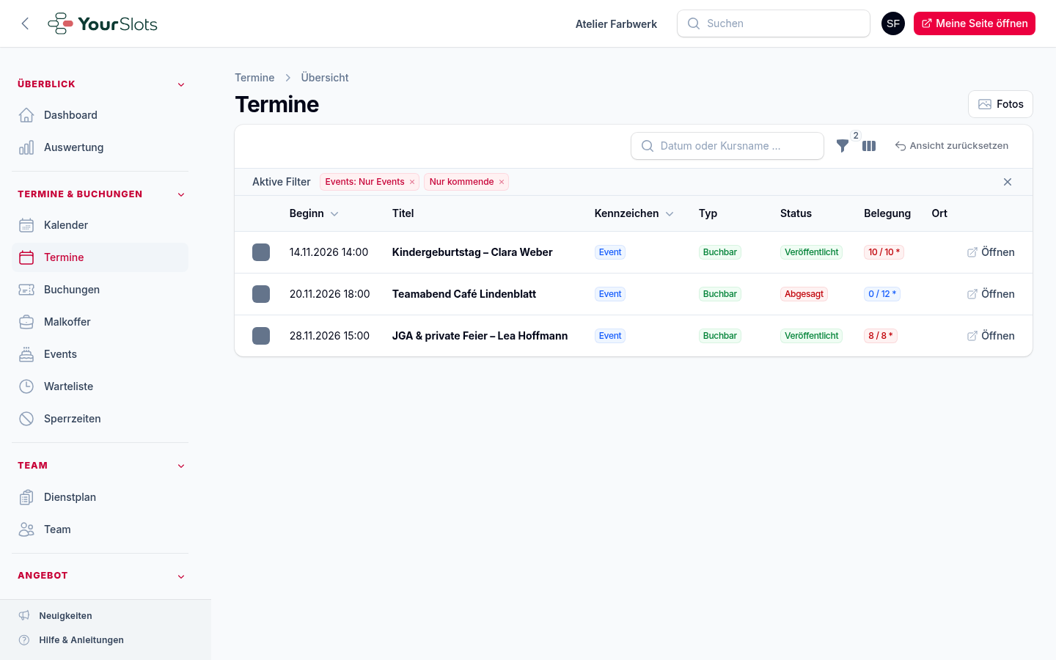This screenshot has height=660, width=1056.
Task: Open Teamabend Café Lindenblatt via Öffnen
Action: pos(991,294)
